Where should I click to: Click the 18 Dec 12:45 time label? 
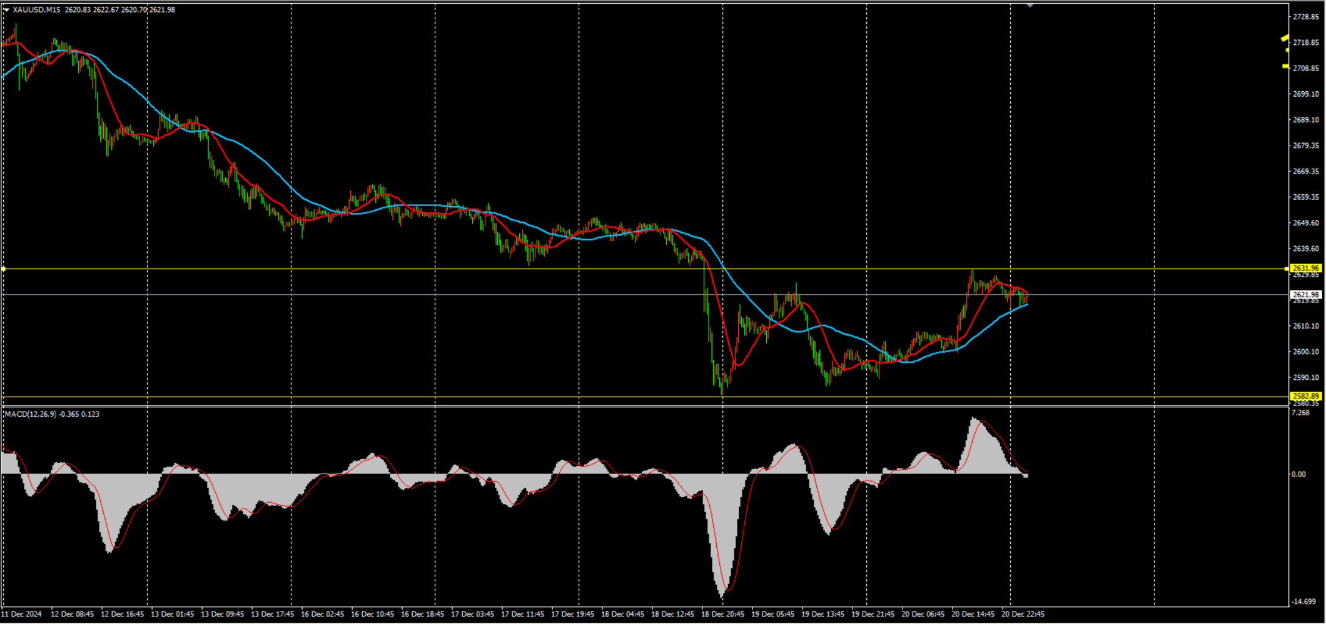click(x=672, y=614)
